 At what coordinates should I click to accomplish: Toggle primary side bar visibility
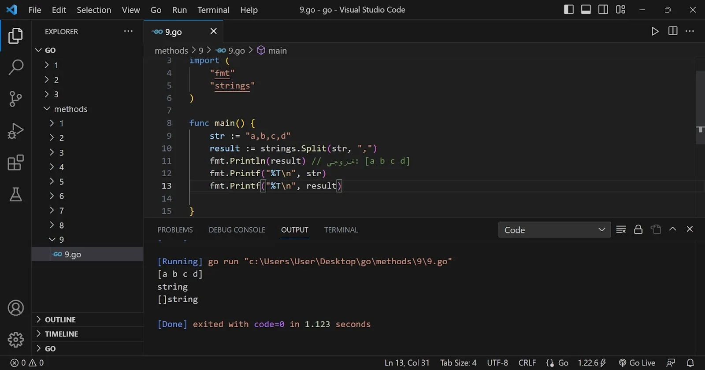click(569, 10)
